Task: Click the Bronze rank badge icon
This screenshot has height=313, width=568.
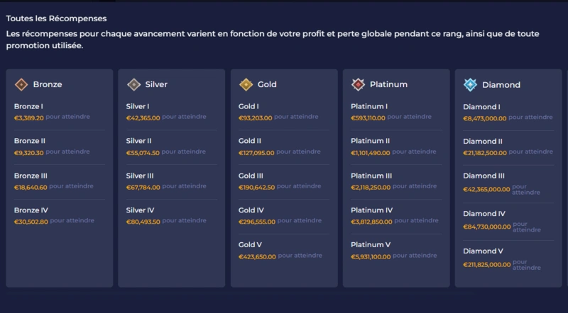Action: [21, 84]
